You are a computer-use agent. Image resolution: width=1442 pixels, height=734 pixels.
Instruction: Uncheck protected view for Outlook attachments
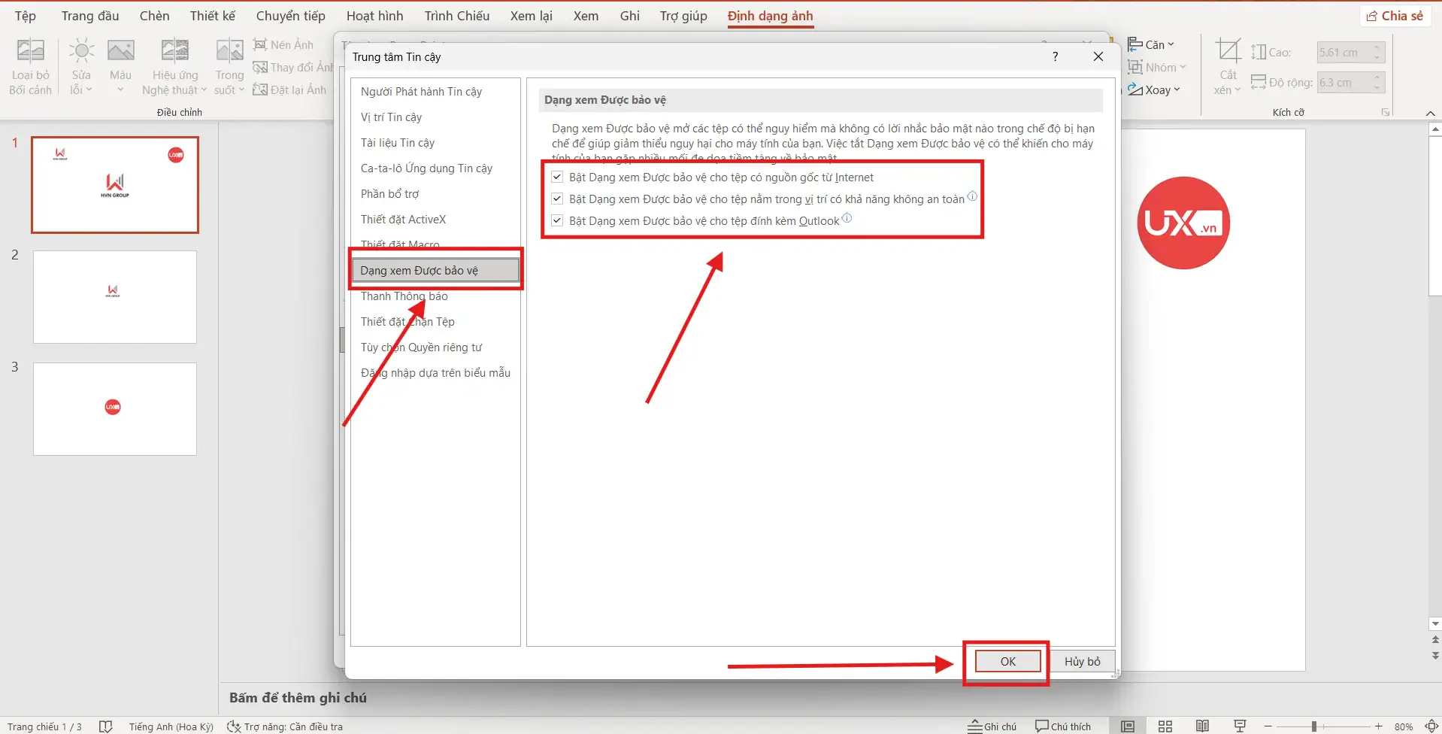click(557, 220)
